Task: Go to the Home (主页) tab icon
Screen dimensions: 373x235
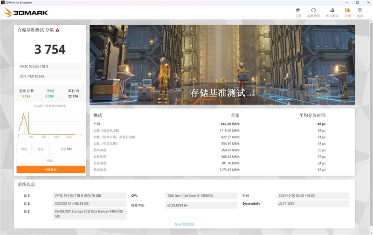Action: pyautogui.click(x=298, y=10)
